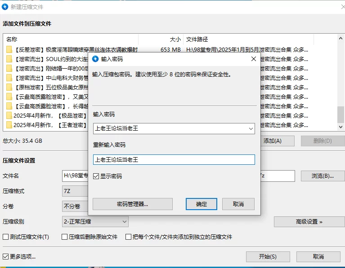Image resolution: width=345 pixels, height=268 pixels.
Task: Cancel the 新建压缩文件 main window
Action: [318, 257]
